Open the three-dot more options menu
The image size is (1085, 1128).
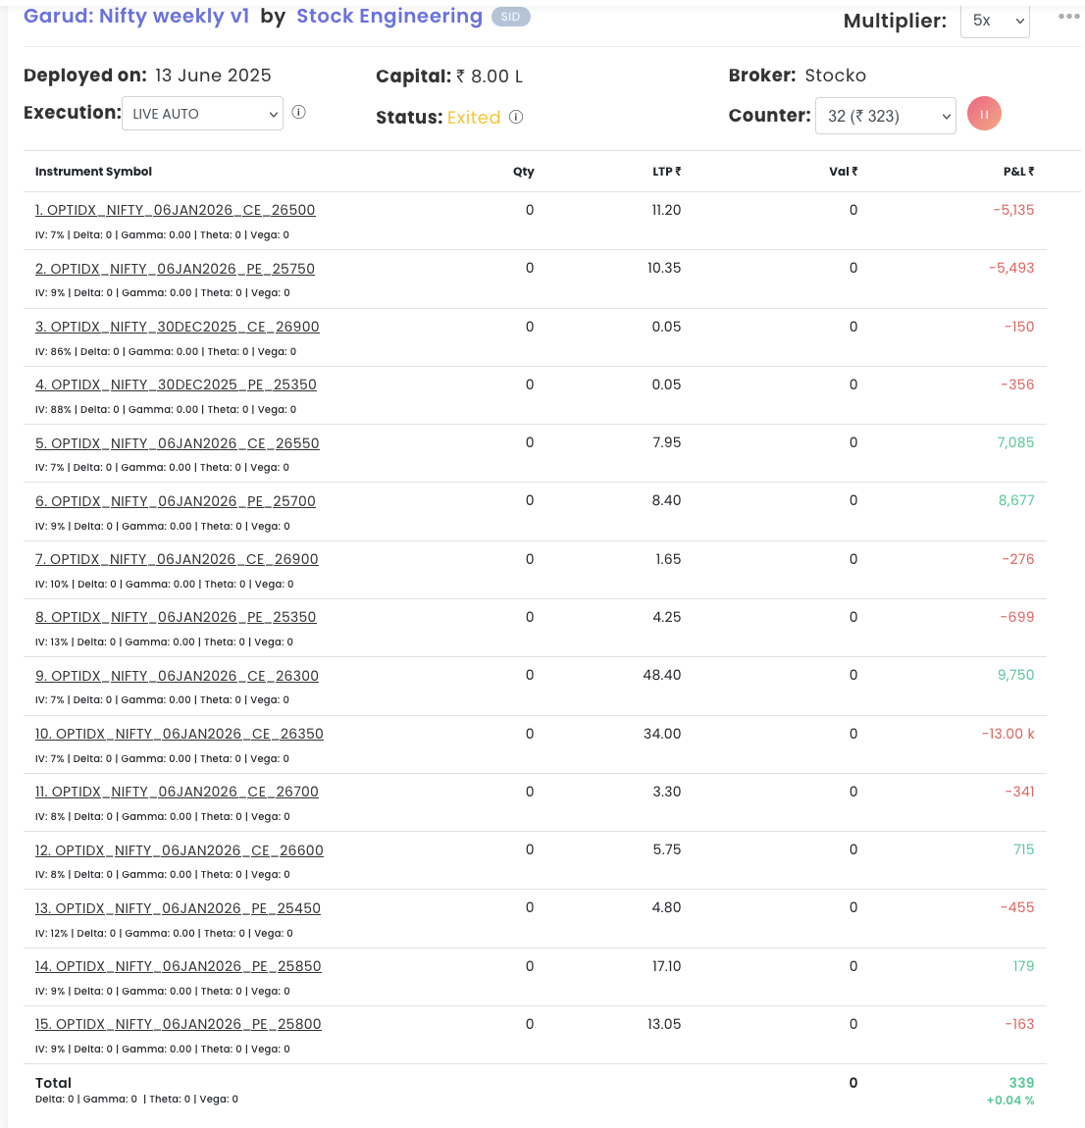(x=1068, y=17)
